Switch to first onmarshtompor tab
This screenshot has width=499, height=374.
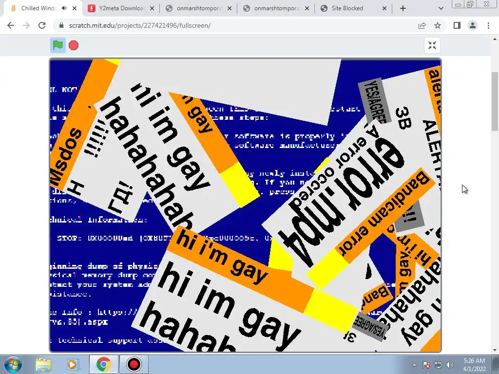point(198,8)
